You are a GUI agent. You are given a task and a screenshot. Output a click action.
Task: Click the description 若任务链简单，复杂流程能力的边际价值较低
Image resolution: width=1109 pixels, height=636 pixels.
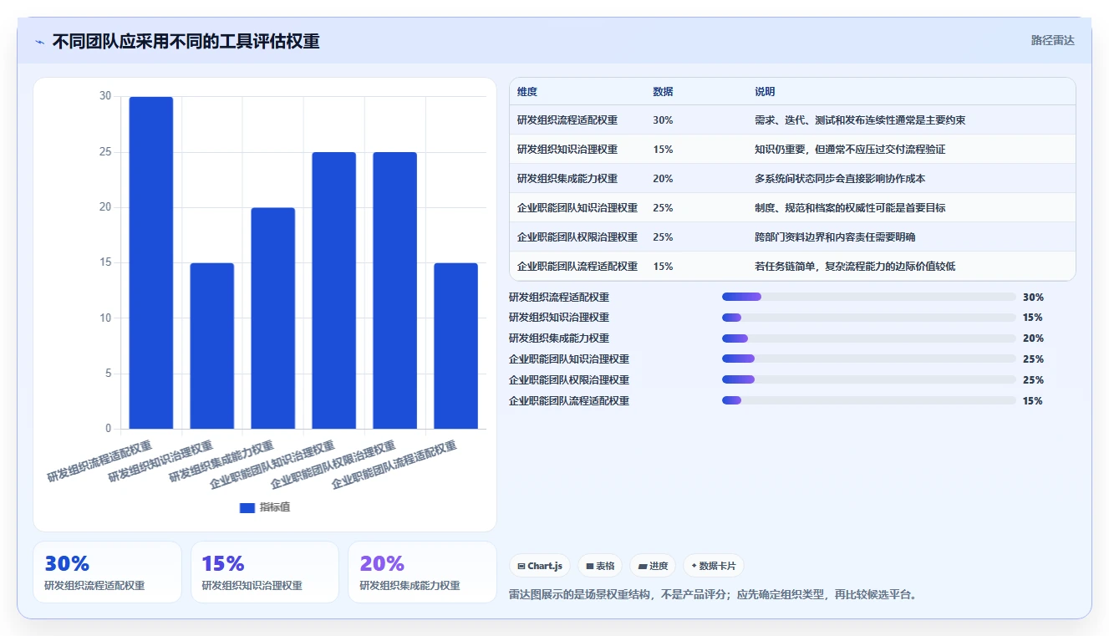click(855, 267)
